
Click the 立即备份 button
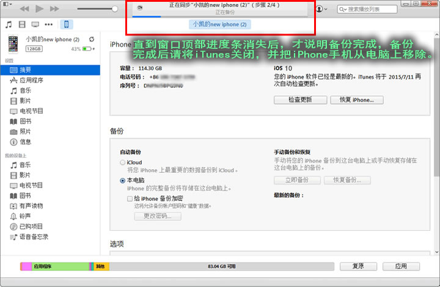click(x=297, y=180)
